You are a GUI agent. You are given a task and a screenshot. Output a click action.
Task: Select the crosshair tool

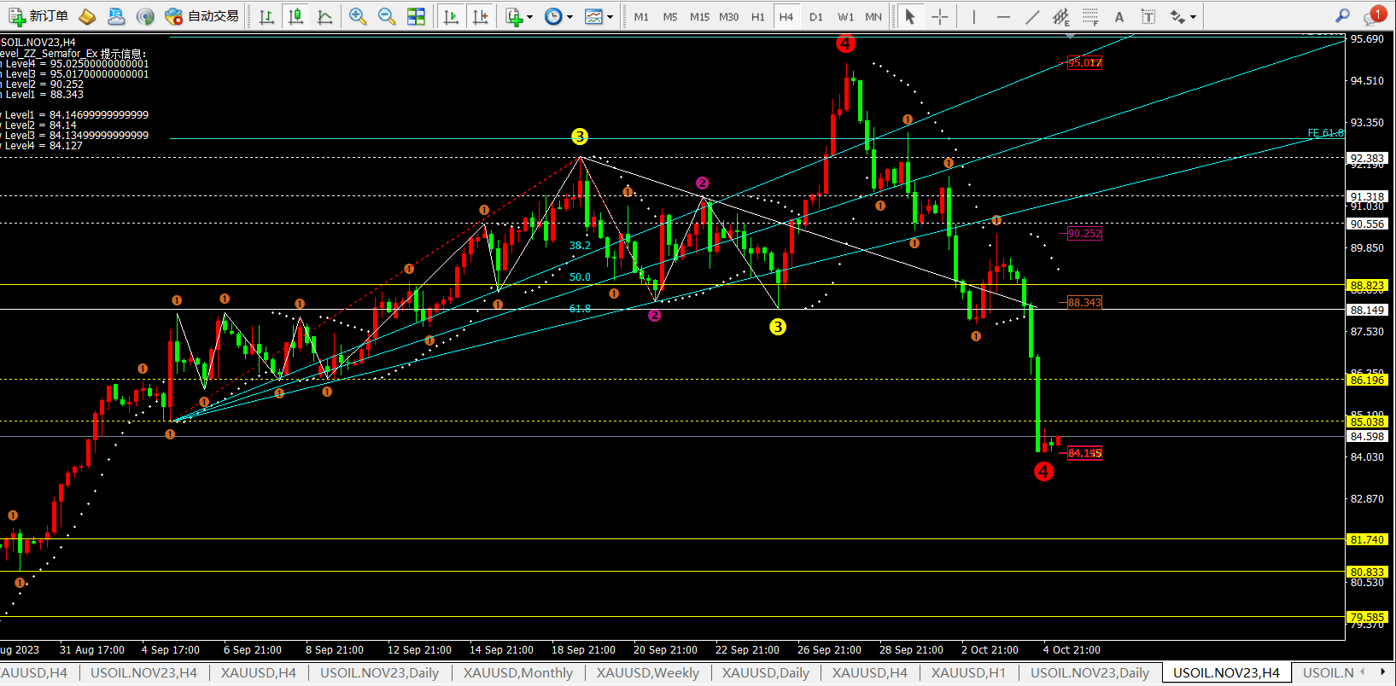pyautogui.click(x=939, y=16)
